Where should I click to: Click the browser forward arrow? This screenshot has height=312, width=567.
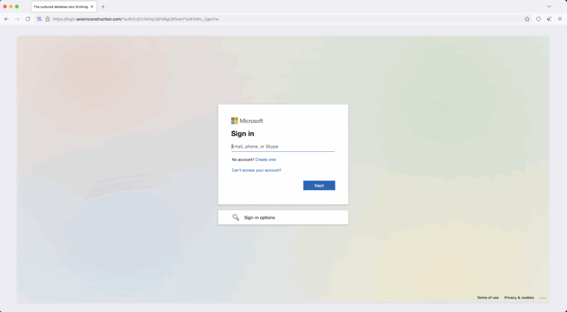tap(17, 19)
